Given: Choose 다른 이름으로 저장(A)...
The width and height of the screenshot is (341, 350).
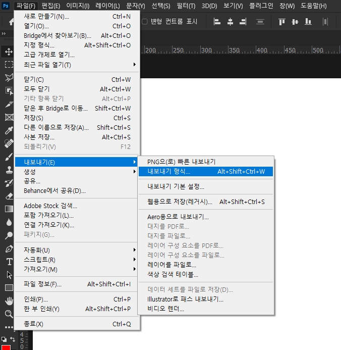Looking at the screenshot, I should pos(77,127).
